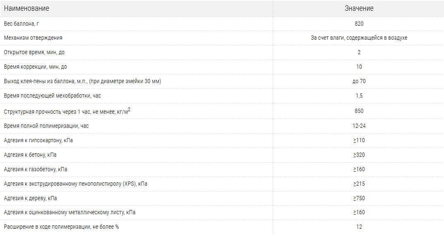This screenshot has height=239, width=444.
Task: Click the "≥320" concrete adhesion value
Action: point(359,155)
